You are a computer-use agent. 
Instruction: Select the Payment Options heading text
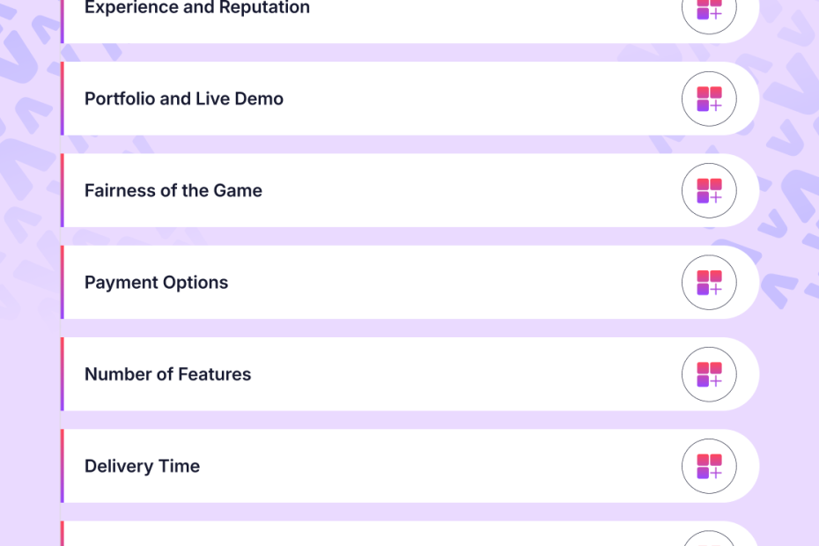156,283
